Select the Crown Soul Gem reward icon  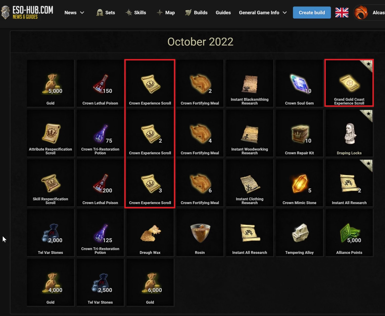(x=299, y=83)
